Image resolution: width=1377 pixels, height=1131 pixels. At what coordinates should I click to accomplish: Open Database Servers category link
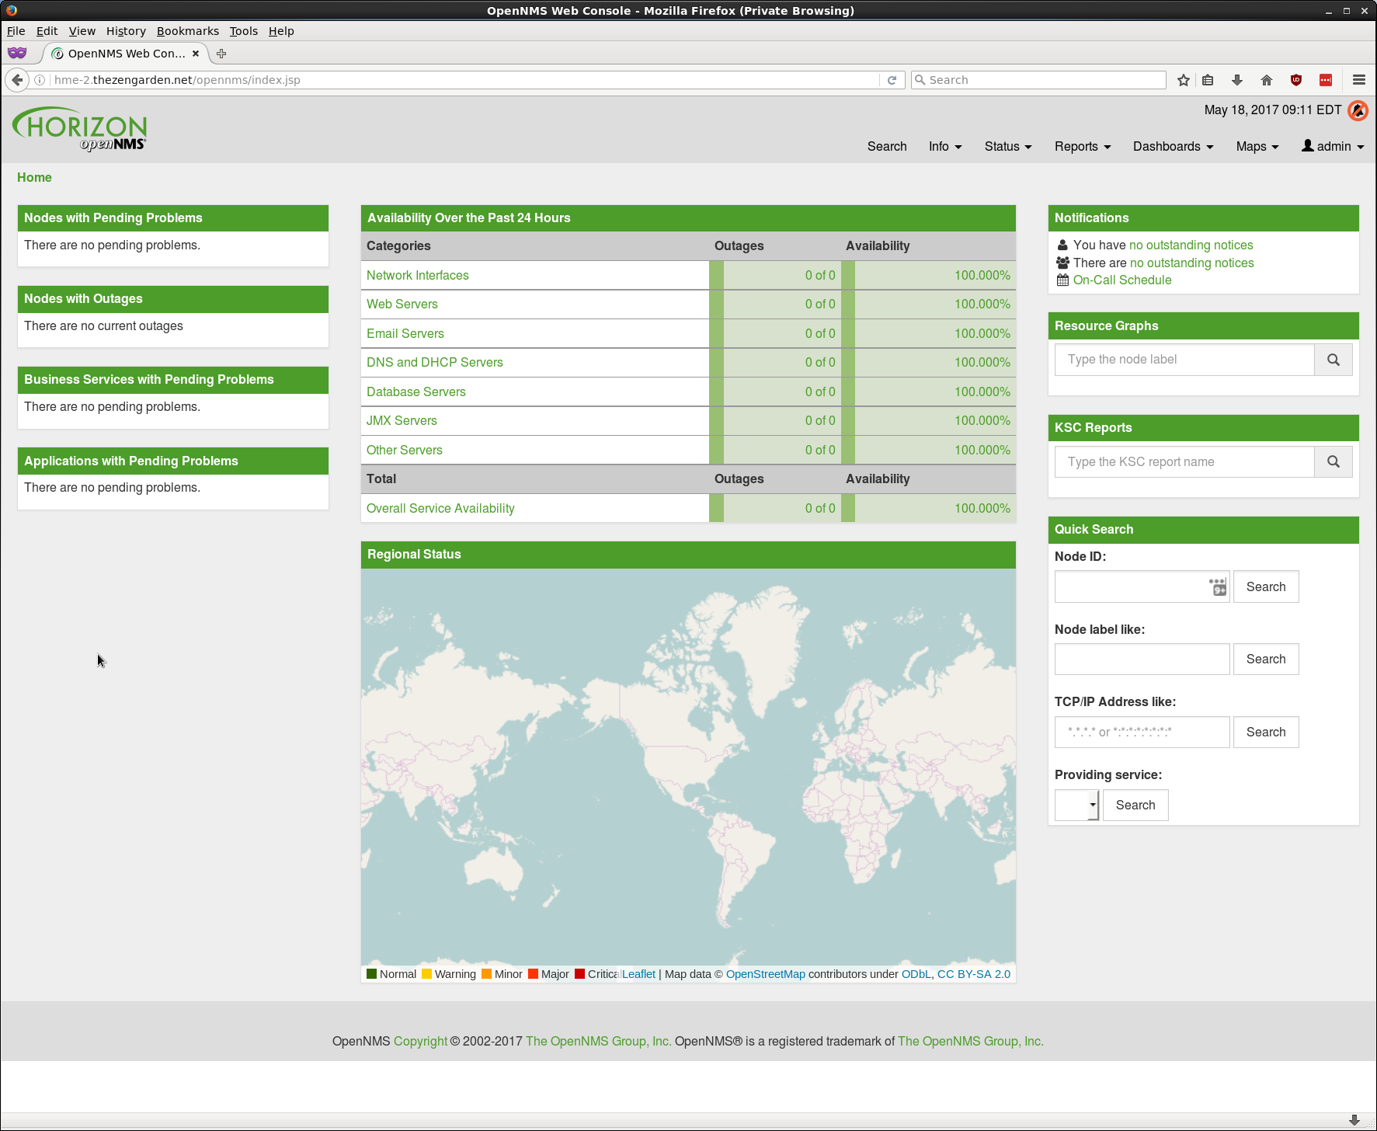(x=416, y=391)
